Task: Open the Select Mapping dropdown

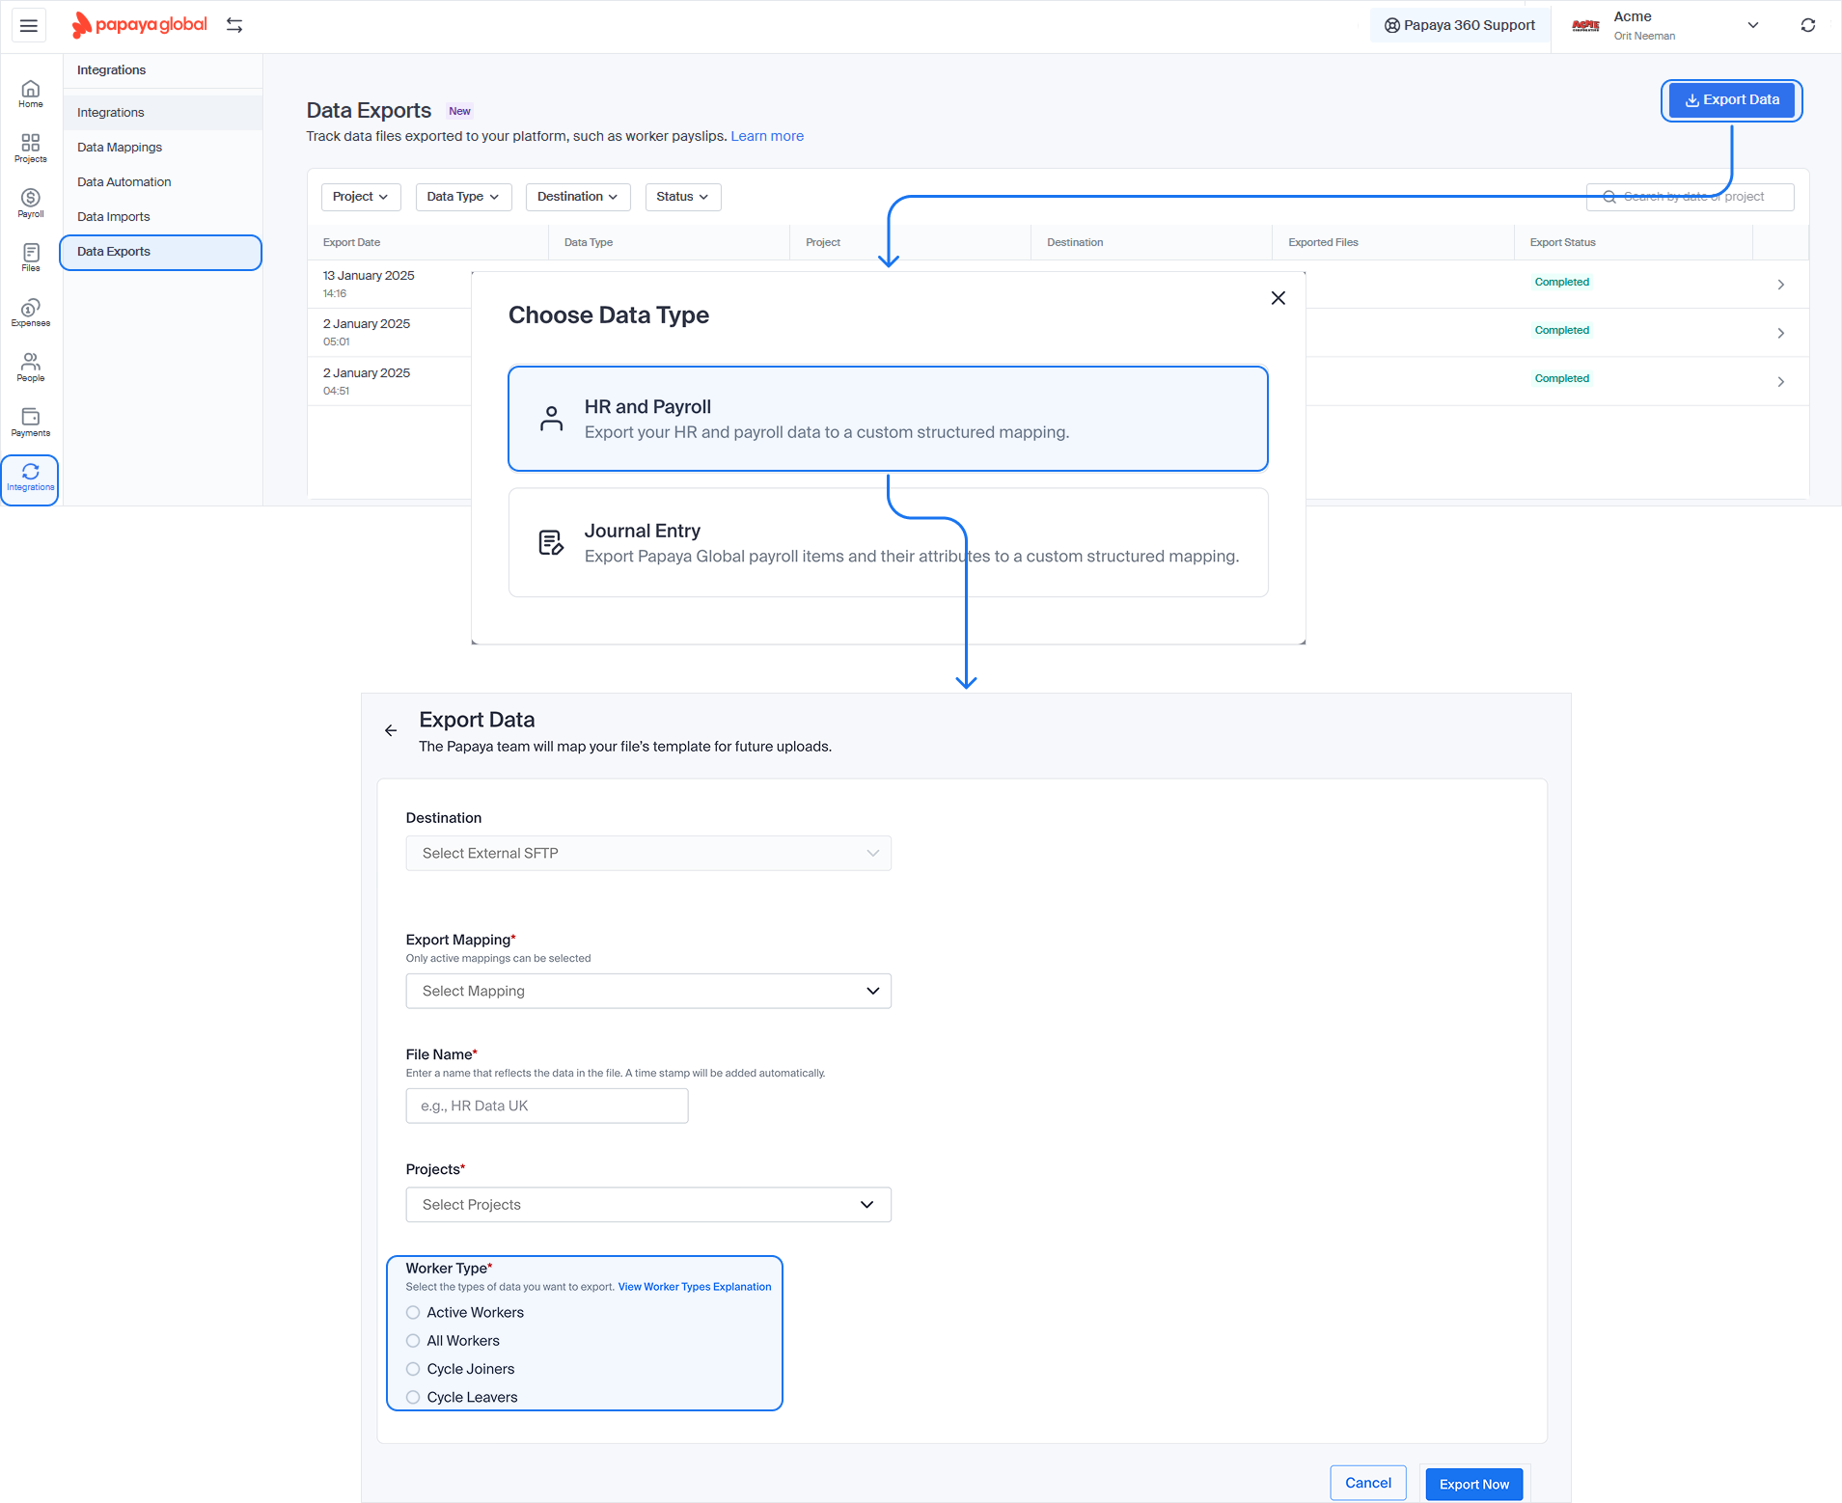Action: (648, 991)
